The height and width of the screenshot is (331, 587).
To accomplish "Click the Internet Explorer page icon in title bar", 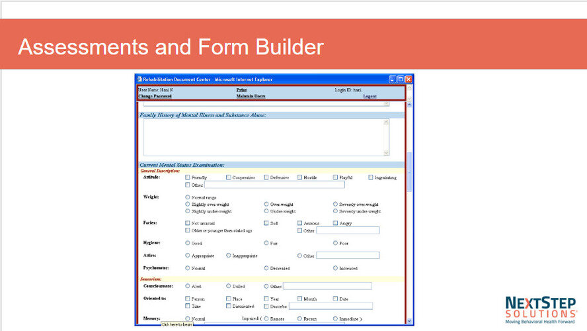I will coord(139,79).
